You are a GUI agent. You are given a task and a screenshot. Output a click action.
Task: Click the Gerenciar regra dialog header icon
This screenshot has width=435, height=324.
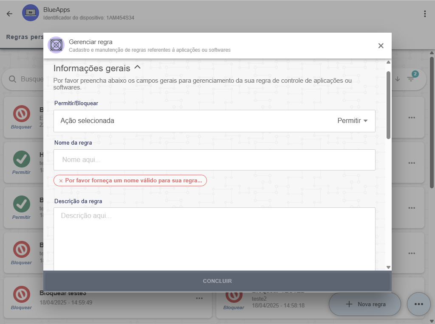point(56,45)
